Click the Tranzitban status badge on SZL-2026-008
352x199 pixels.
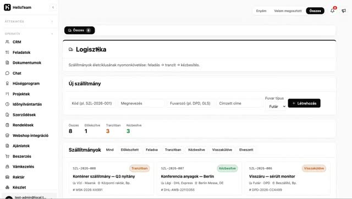pyautogui.click(x=139, y=168)
